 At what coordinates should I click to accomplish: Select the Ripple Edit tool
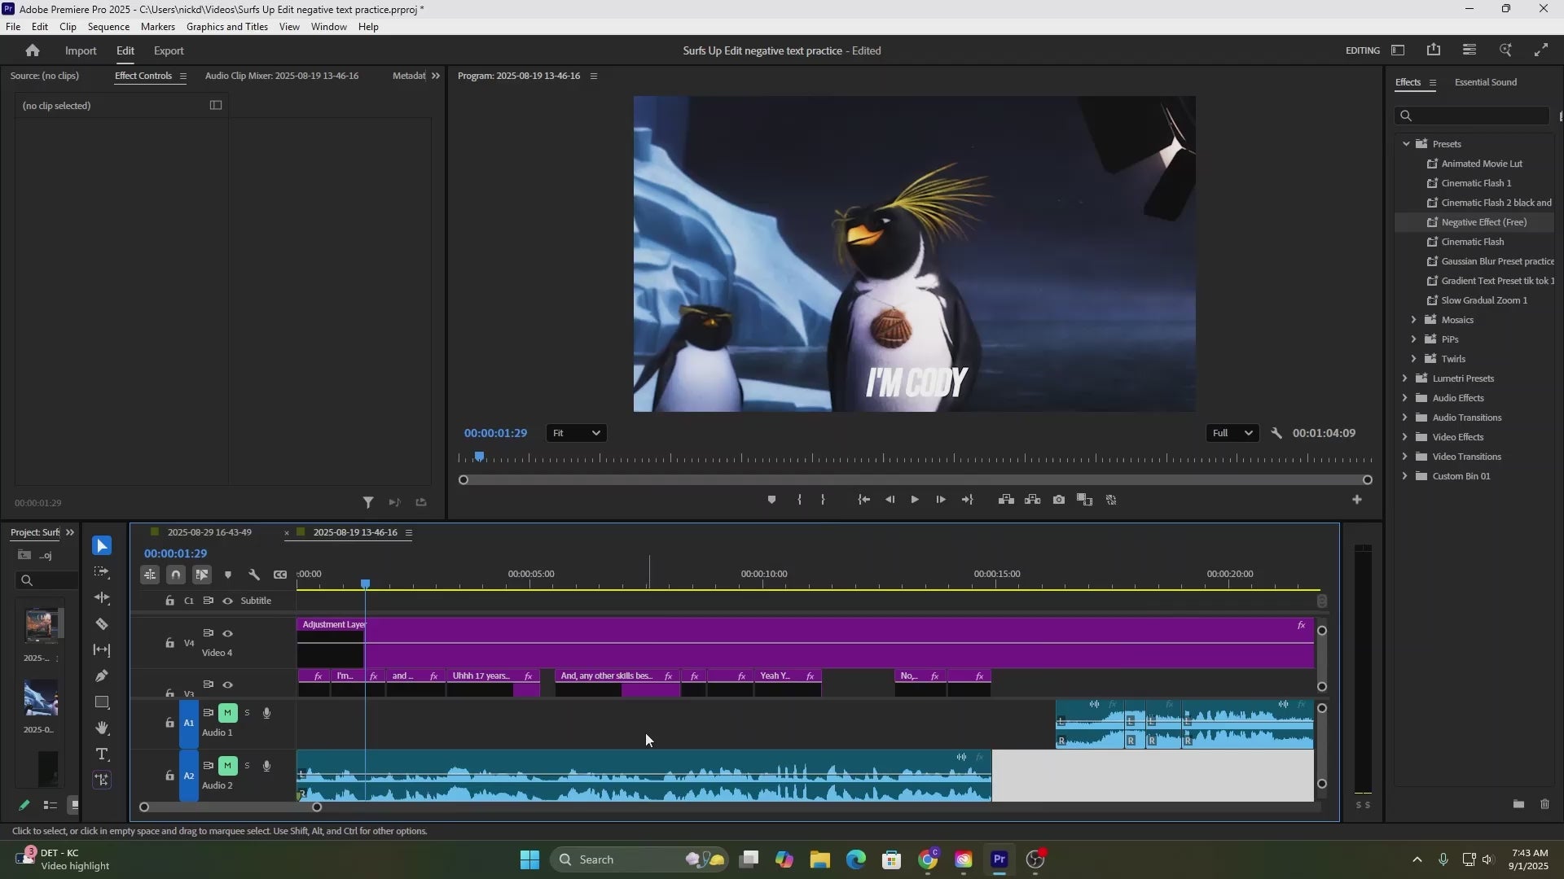tap(102, 598)
